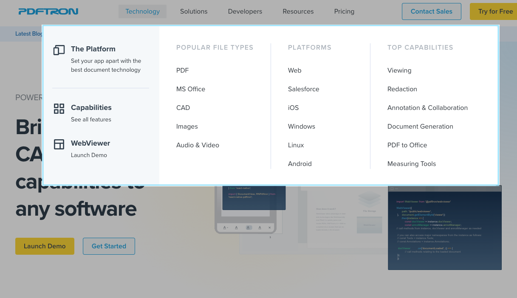Open the Redaction capability link
Image resolution: width=517 pixels, height=298 pixels.
tap(402, 89)
